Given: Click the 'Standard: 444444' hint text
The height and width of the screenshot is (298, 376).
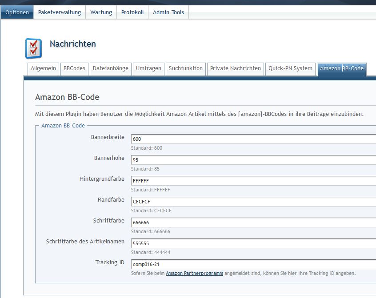Looking at the screenshot, I should click(x=151, y=253).
